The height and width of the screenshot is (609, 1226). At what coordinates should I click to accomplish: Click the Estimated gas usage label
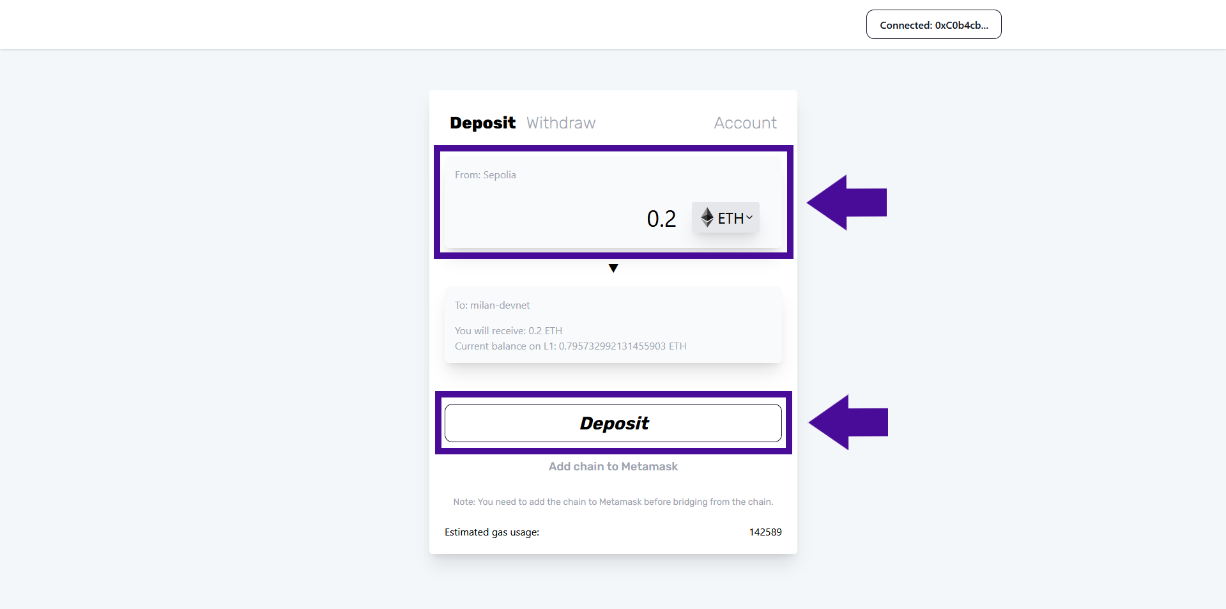click(x=492, y=532)
